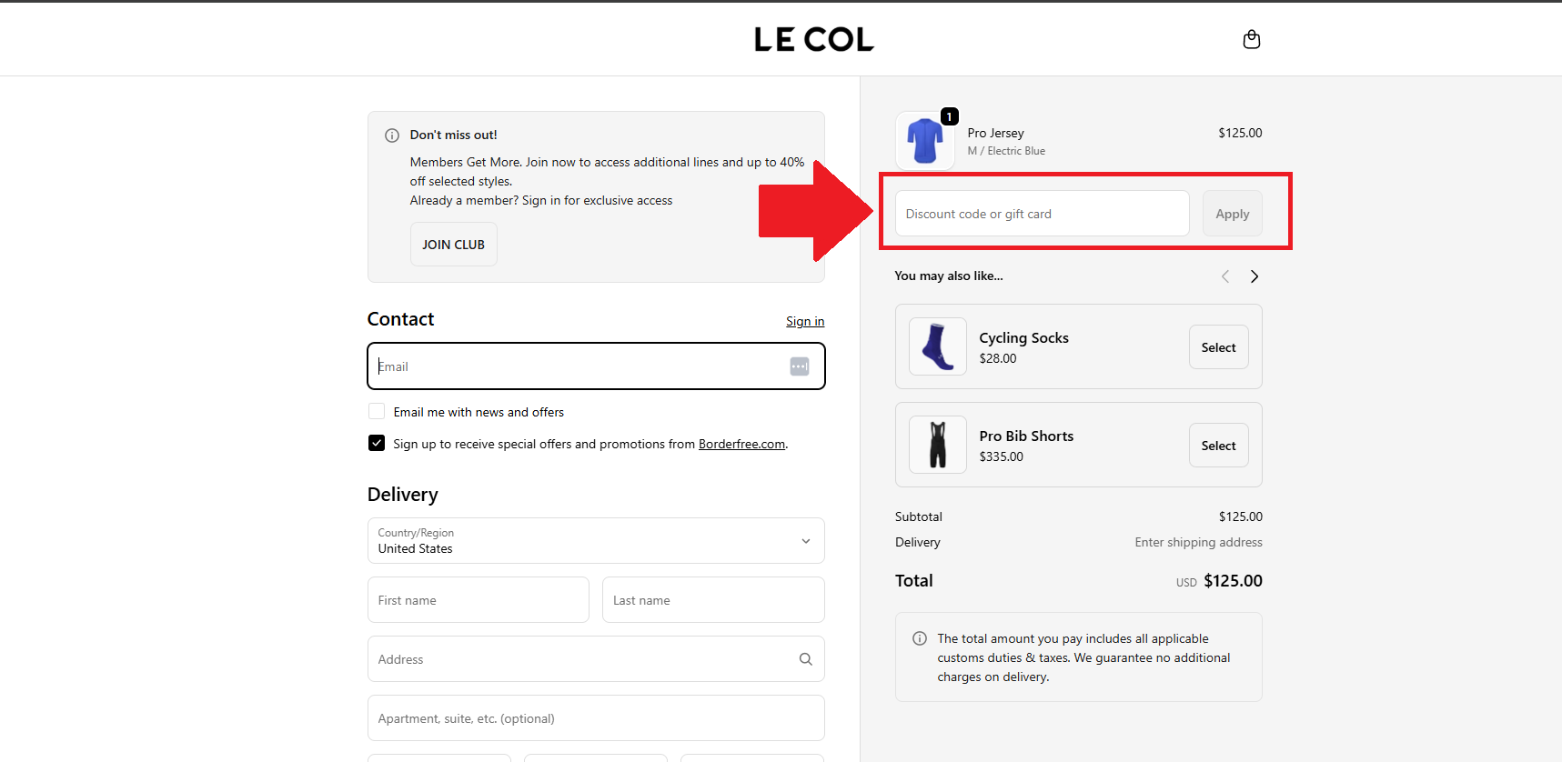Click the Cycling Socks $28.00 price

[x=998, y=358]
